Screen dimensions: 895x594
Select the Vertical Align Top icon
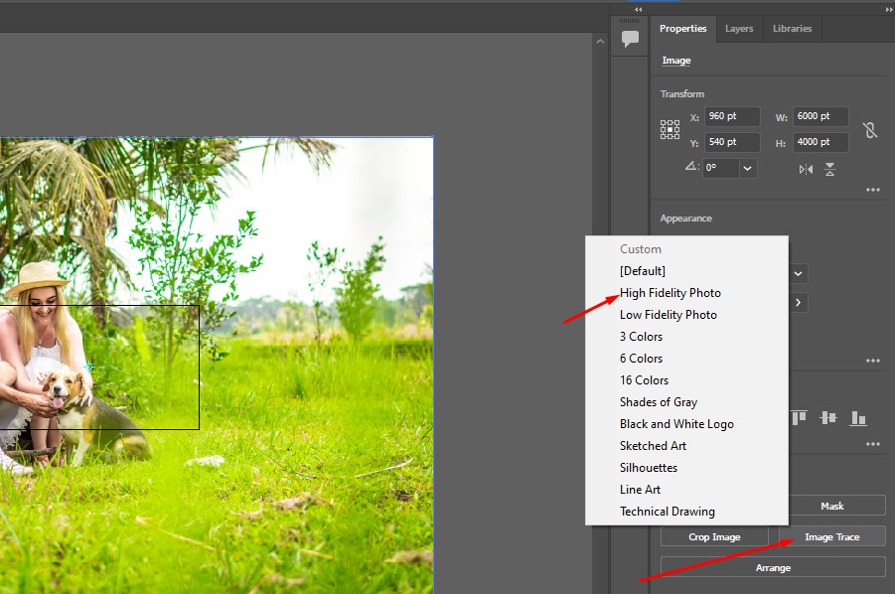[x=799, y=417]
